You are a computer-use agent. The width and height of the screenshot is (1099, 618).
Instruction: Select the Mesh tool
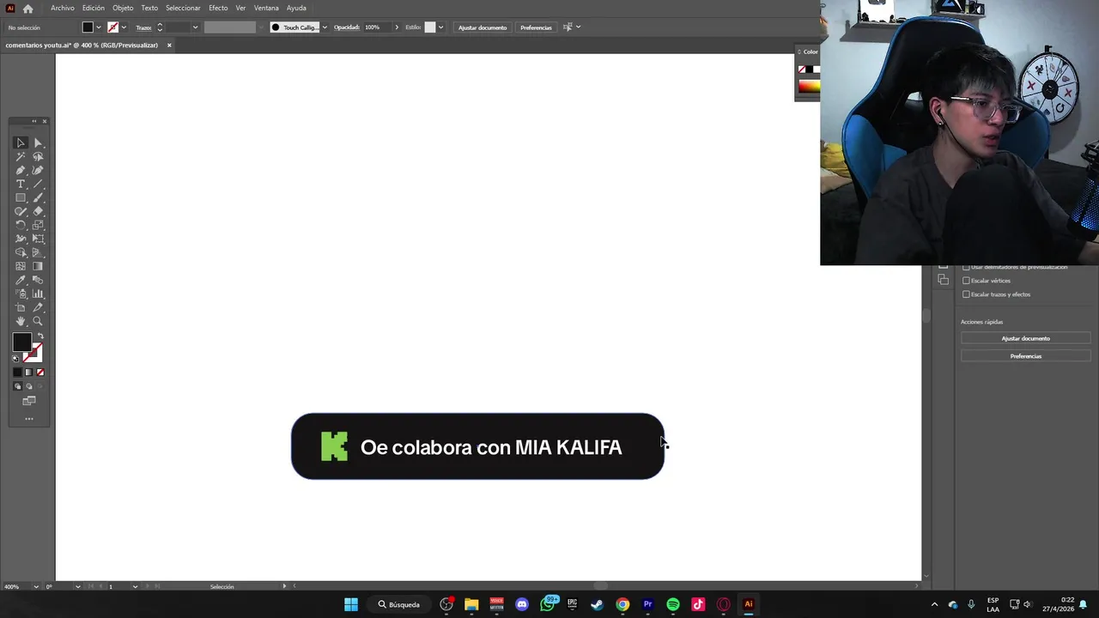(x=21, y=266)
